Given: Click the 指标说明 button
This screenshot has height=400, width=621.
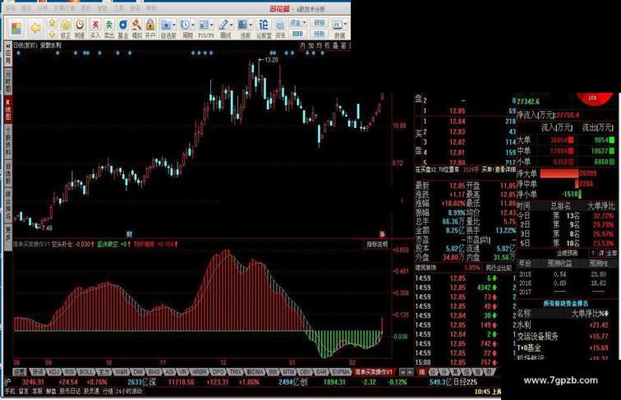Looking at the screenshot, I should 377,245.
